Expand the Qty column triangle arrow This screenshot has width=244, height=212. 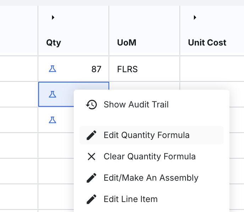tap(53, 17)
